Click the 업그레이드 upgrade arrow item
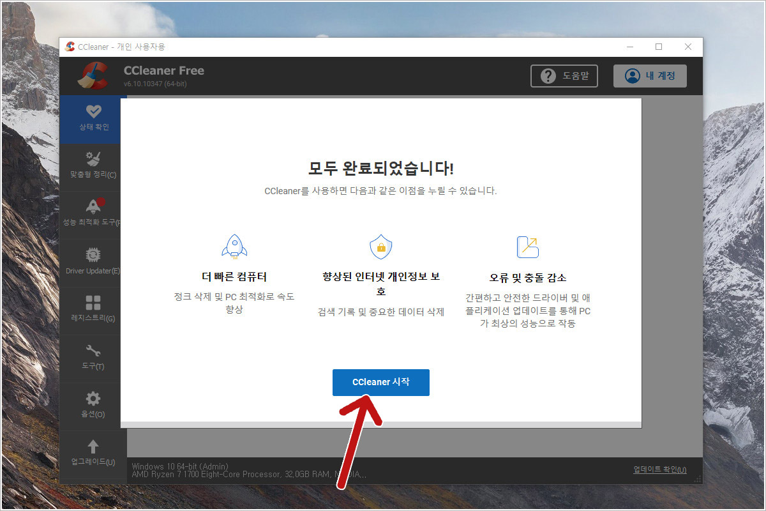Viewport: 766px width, 511px height. [93, 454]
